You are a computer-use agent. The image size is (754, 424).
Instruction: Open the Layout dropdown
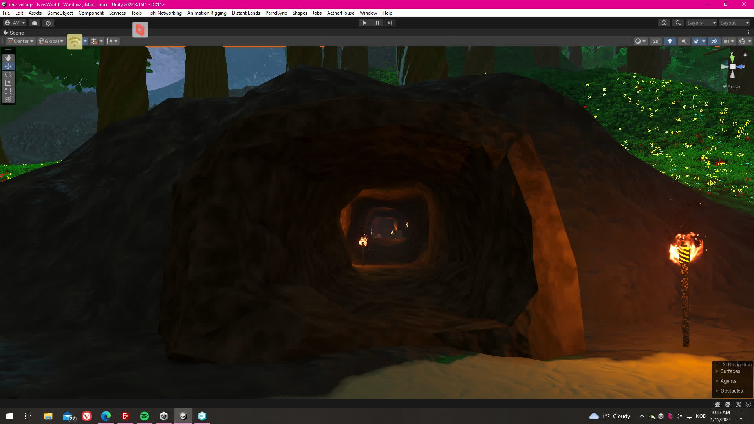pyautogui.click(x=734, y=23)
